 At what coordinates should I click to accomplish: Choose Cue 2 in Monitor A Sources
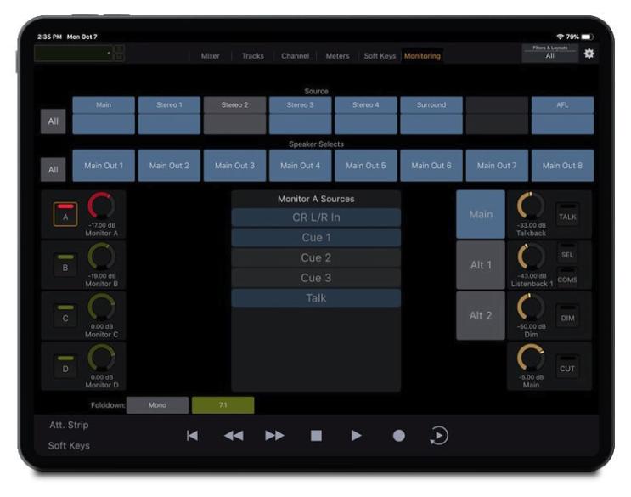pos(316,257)
